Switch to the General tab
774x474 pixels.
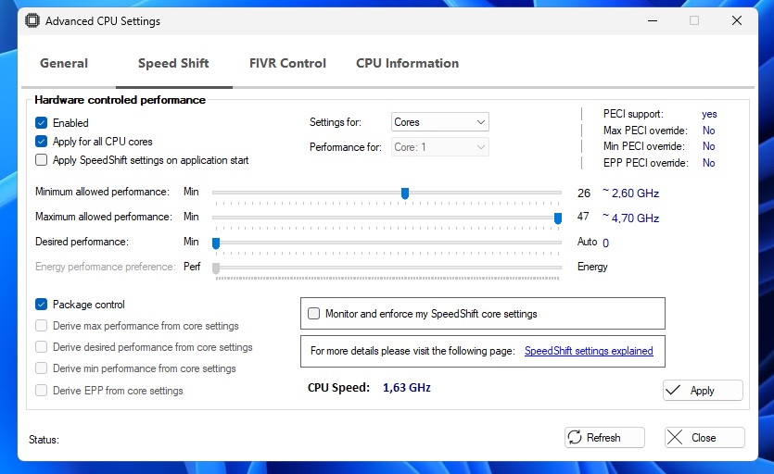[x=64, y=63]
